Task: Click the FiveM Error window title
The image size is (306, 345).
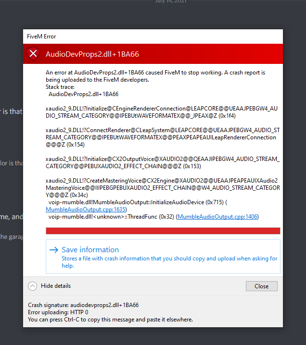Action: click(41, 37)
